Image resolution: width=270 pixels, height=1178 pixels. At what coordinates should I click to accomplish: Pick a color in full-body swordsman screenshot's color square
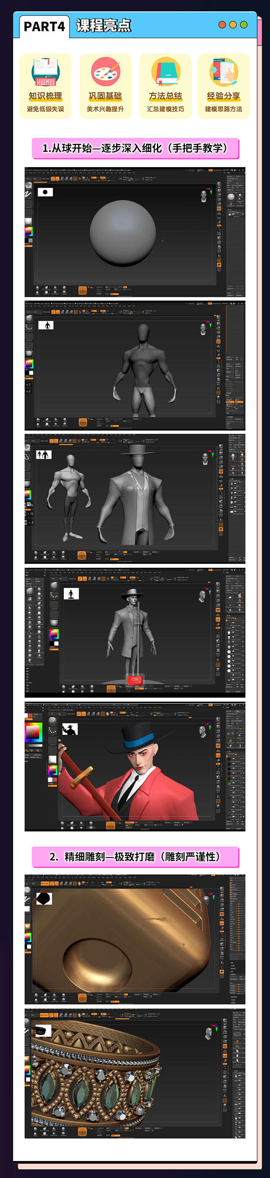(54, 634)
